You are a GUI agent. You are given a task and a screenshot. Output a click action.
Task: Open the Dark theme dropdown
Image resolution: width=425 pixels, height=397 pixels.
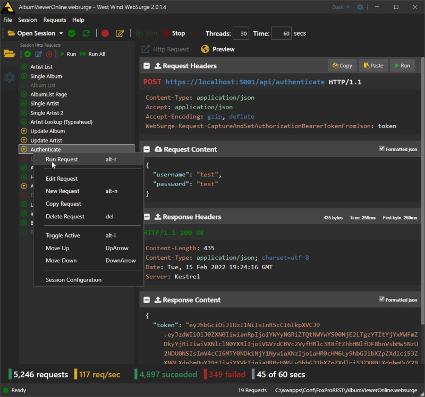tap(341, 7)
